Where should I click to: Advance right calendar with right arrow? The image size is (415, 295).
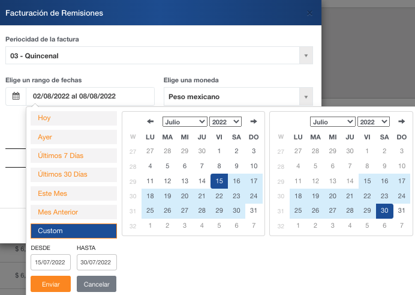(x=401, y=121)
